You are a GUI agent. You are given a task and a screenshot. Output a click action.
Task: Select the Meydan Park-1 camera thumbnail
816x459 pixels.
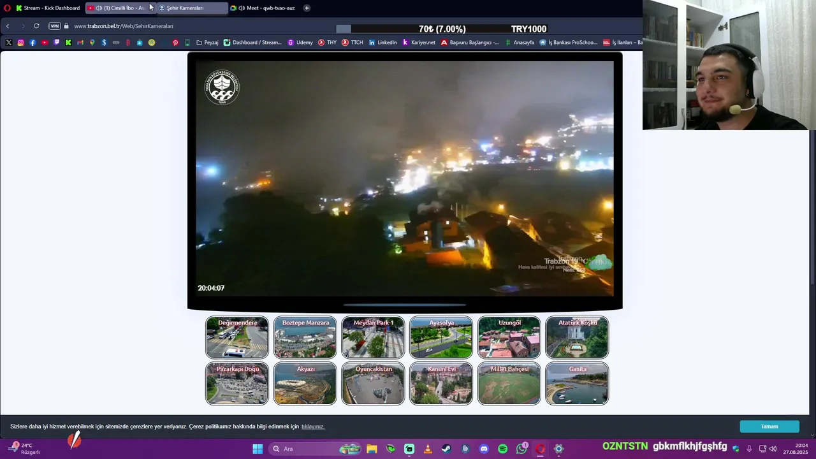(373, 337)
